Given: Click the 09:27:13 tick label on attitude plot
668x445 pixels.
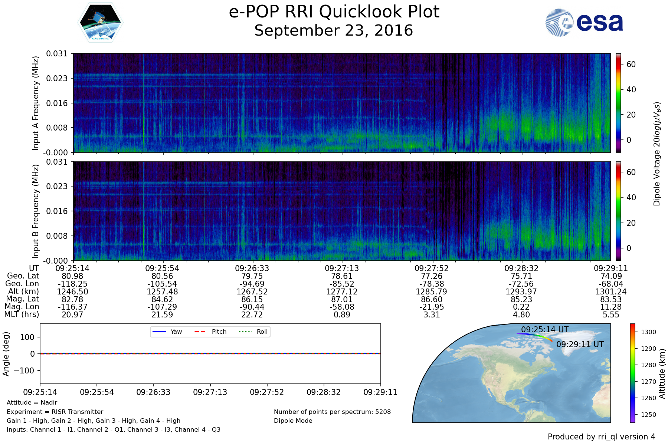Looking at the screenshot, I should [210, 392].
